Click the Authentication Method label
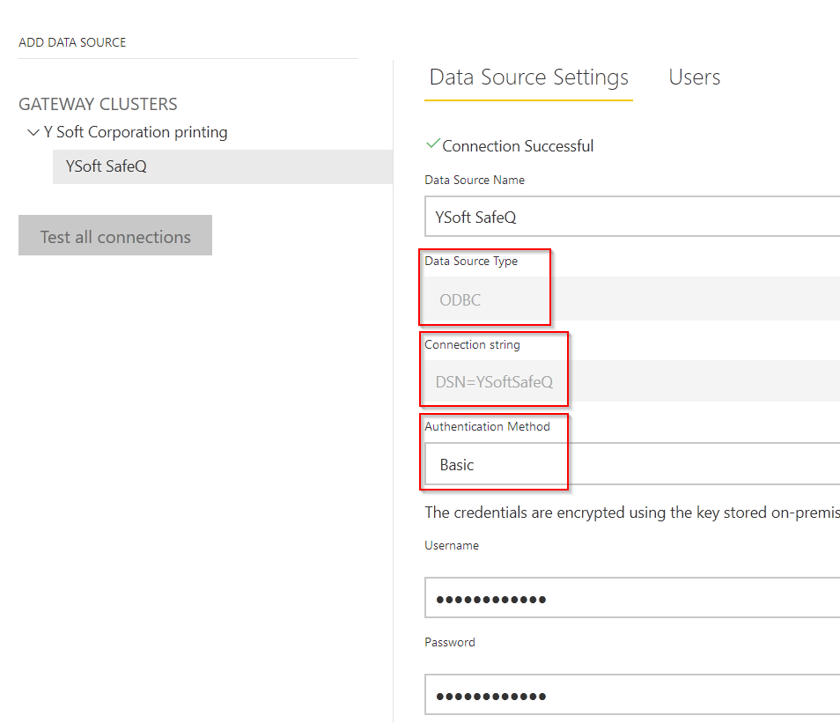840x723 pixels. (x=487, y=426)
